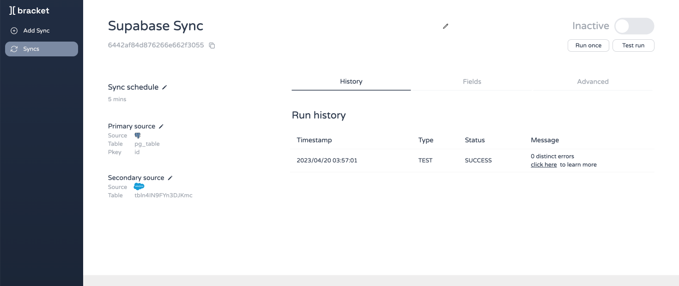679x286 pixels.
Task: Click the Add Sync plus icon
Action: tap(14, 30)
